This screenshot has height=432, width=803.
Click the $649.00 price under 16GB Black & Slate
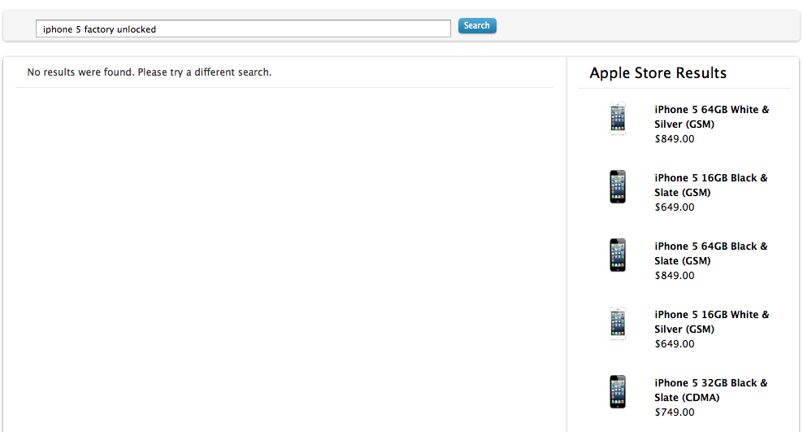click(x=675, y=207)
